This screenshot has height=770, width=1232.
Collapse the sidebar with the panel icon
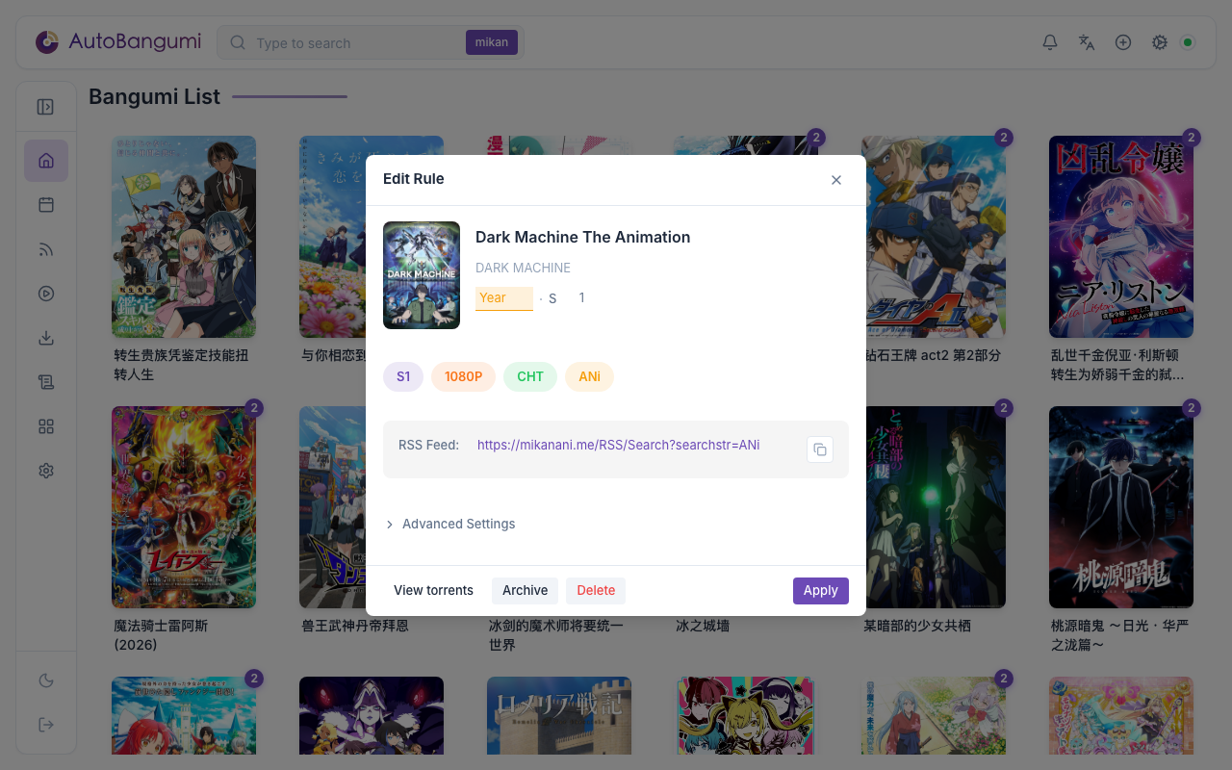[45, 107]
